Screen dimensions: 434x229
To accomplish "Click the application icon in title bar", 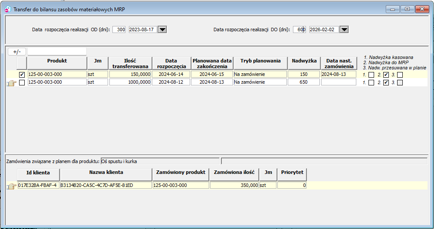I will click(8, 9).
